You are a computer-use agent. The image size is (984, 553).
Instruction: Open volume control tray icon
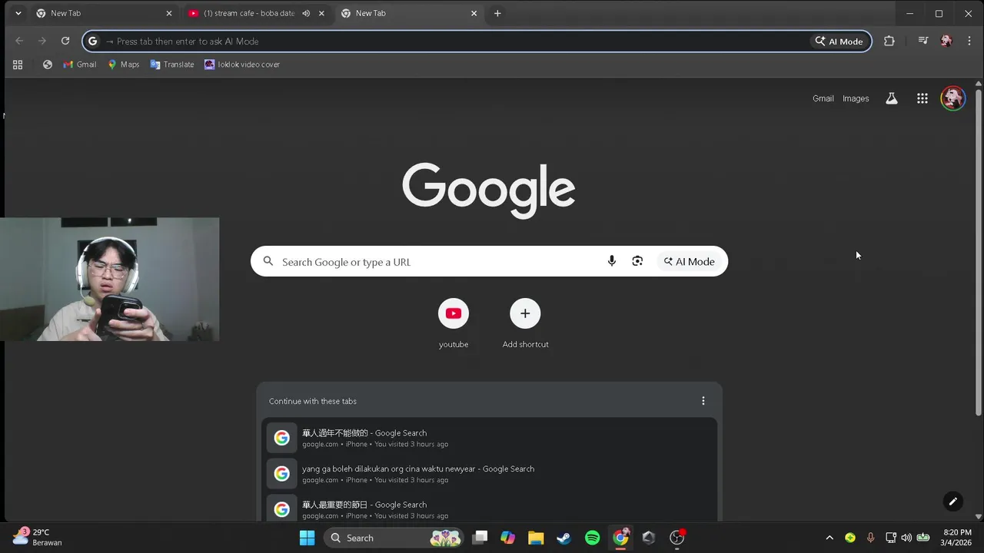click(x=906, y=538)
